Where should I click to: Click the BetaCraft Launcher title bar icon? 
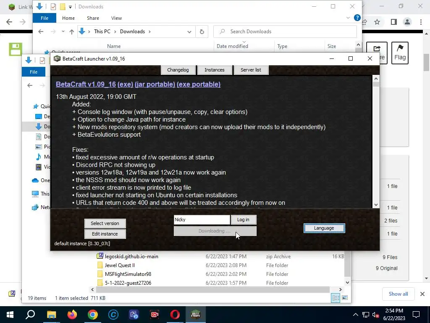(x=57, y=58)
